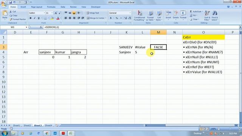Switch to the Developer ribbon tab
Viewport: 242px width, 136px height.
click(x=96, y=7)
